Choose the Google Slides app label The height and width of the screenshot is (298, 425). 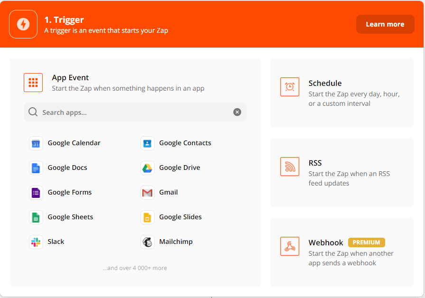point(181,217)
